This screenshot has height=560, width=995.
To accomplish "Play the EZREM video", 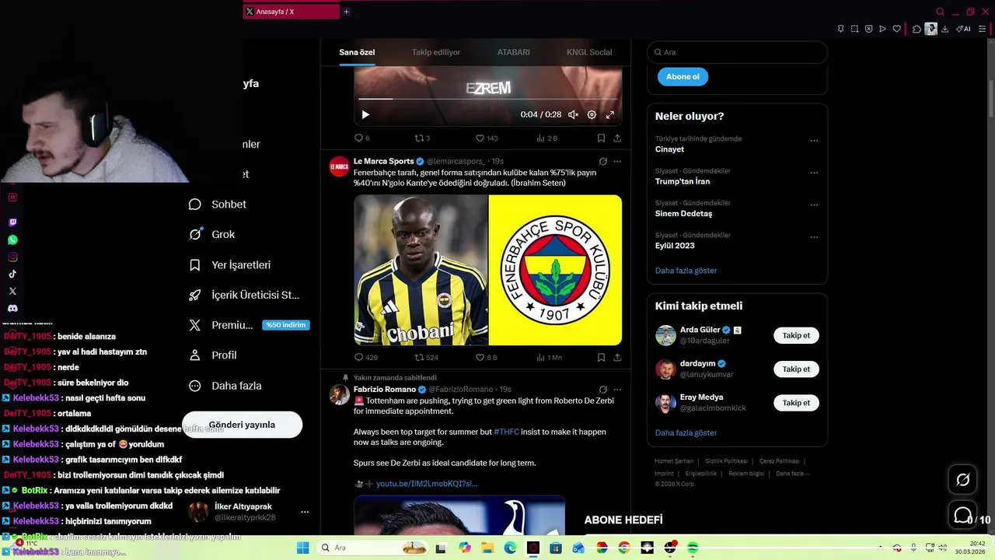I will click(365, 114).
